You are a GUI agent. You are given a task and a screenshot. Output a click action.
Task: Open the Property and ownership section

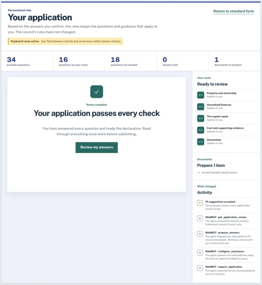(x=226, y=95)
